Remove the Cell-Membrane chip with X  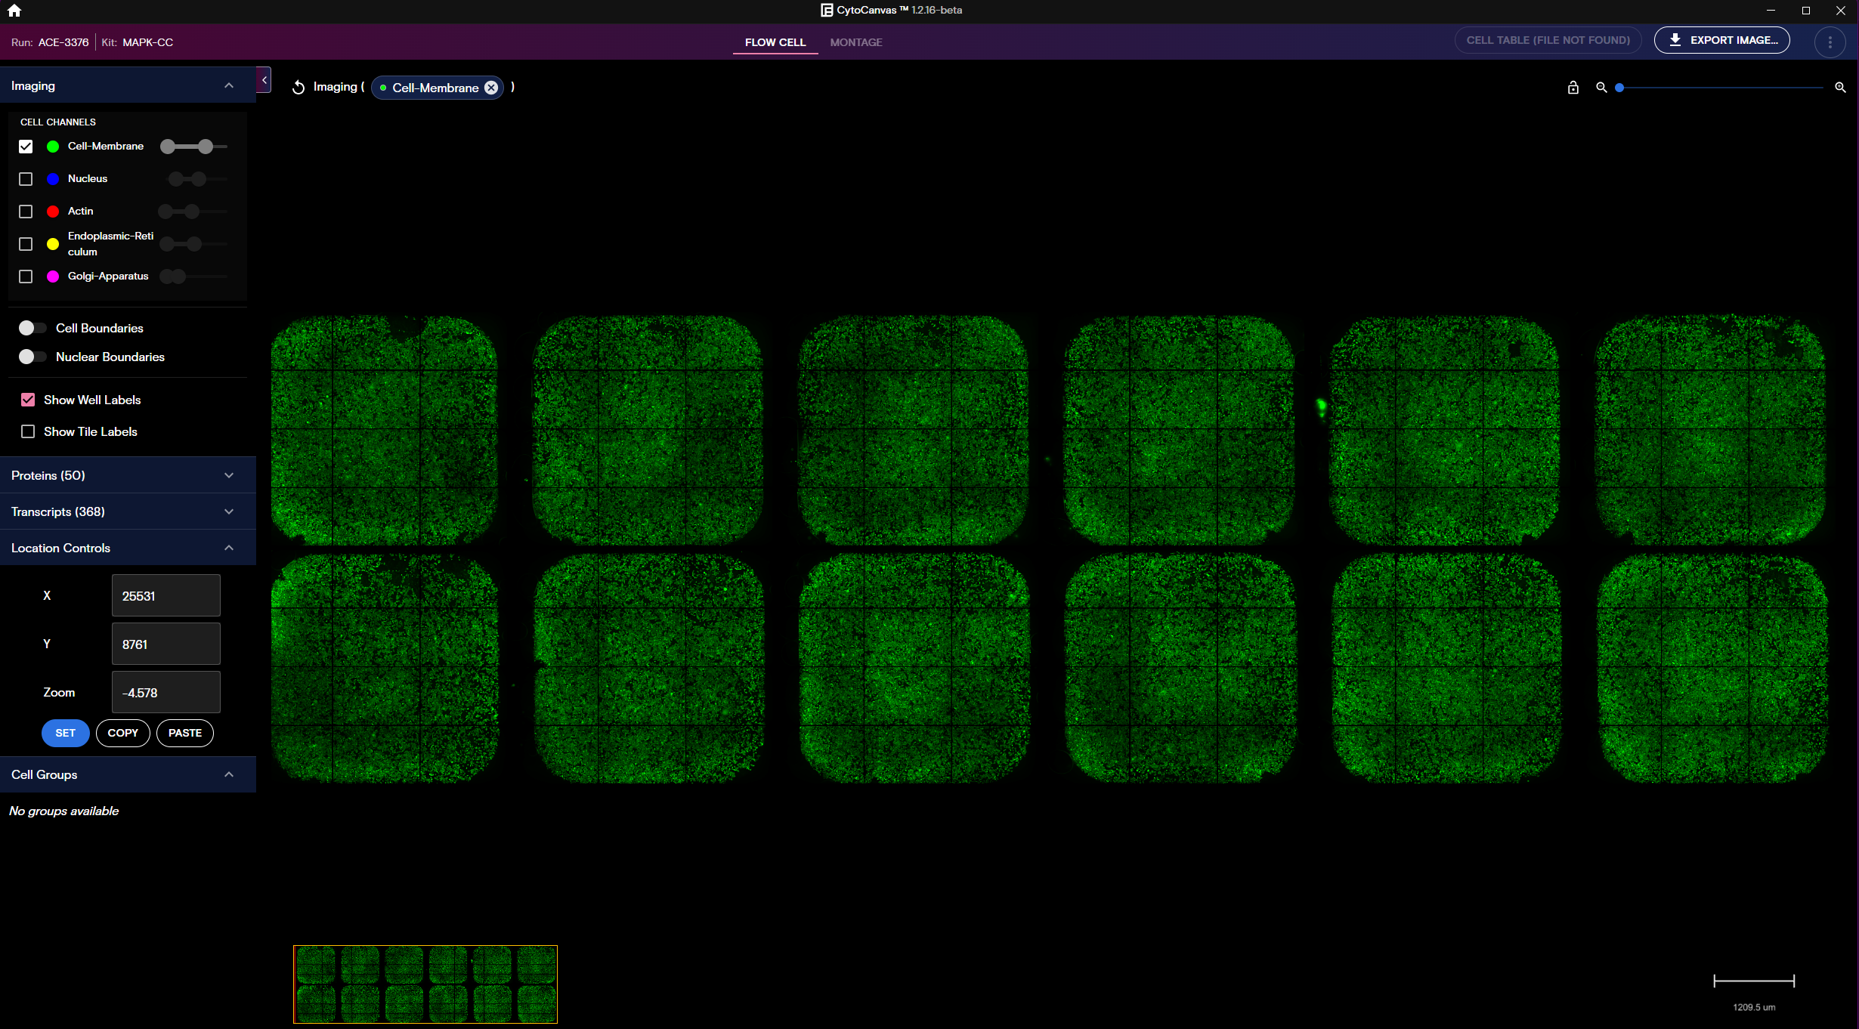[491, 88]
